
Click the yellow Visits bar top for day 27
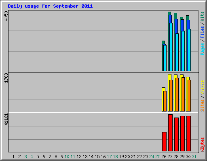point(170,77)
